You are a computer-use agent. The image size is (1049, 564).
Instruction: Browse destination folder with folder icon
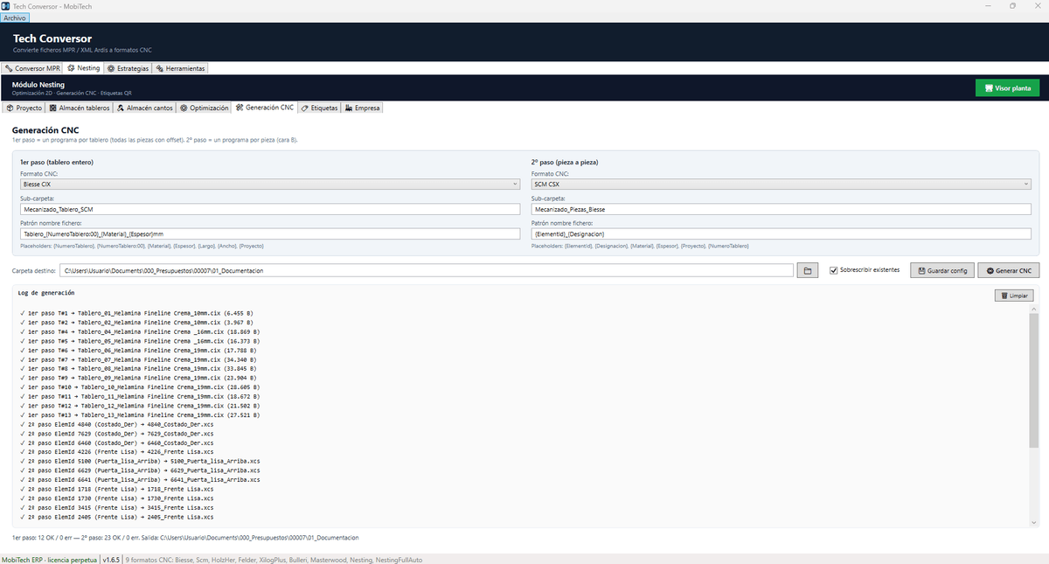coord(808,271)
